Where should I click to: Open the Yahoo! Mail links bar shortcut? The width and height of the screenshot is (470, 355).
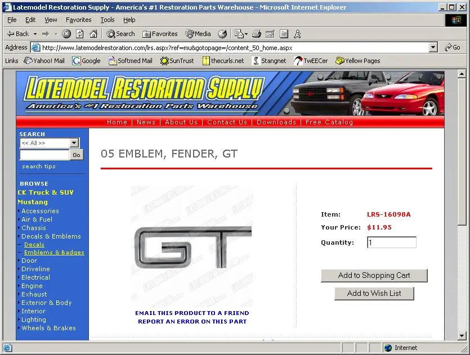pyautogui.click(x=44, y=61)
